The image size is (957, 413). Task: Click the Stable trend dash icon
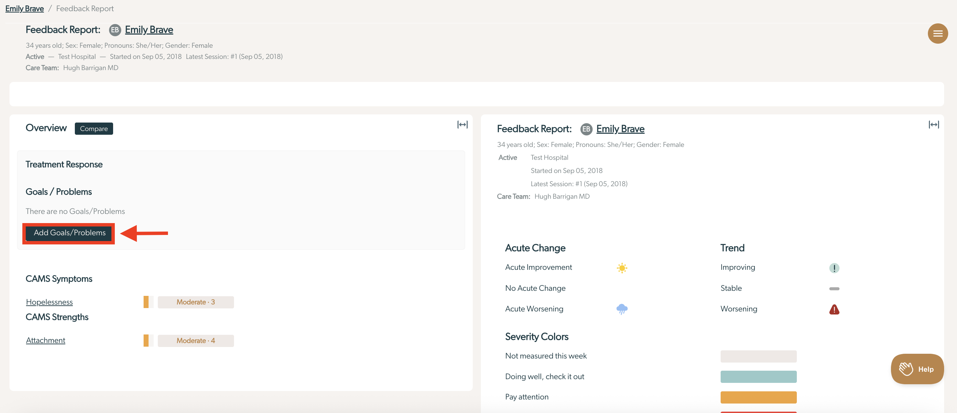point(834,288)
